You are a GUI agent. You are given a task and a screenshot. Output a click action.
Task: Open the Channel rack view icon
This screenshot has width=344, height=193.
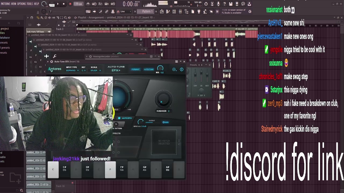[x=174, y=12]
